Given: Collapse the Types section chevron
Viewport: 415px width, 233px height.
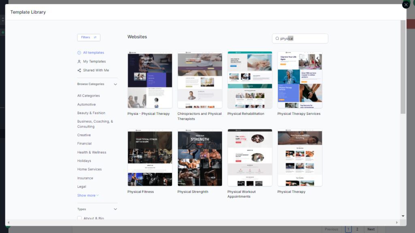Looking at the screenshot, I should click(115, 209).
